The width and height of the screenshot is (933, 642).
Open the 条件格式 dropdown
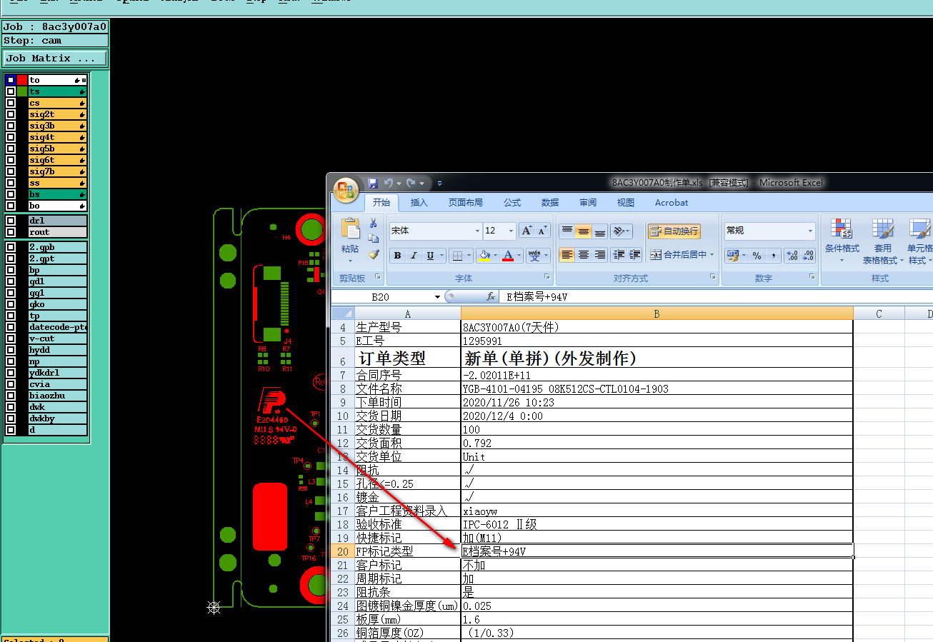point(842,241)
